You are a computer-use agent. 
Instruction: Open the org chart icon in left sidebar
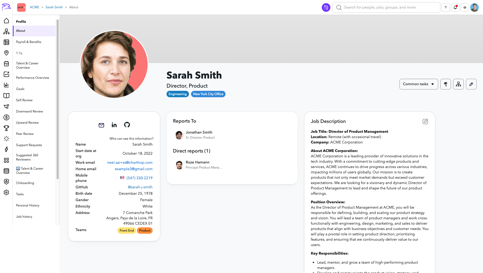coord(6,32)
